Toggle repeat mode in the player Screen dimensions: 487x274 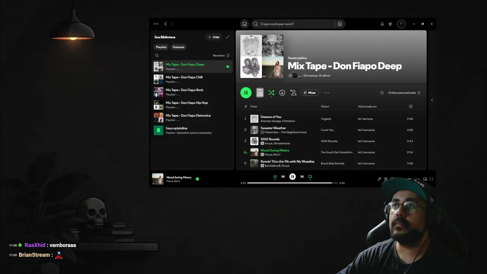[310, 177]
